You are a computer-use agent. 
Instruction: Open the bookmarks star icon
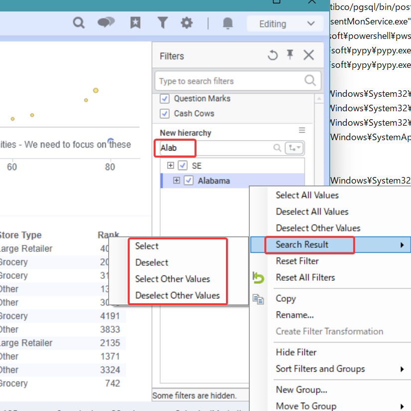[x=136, y=23]
